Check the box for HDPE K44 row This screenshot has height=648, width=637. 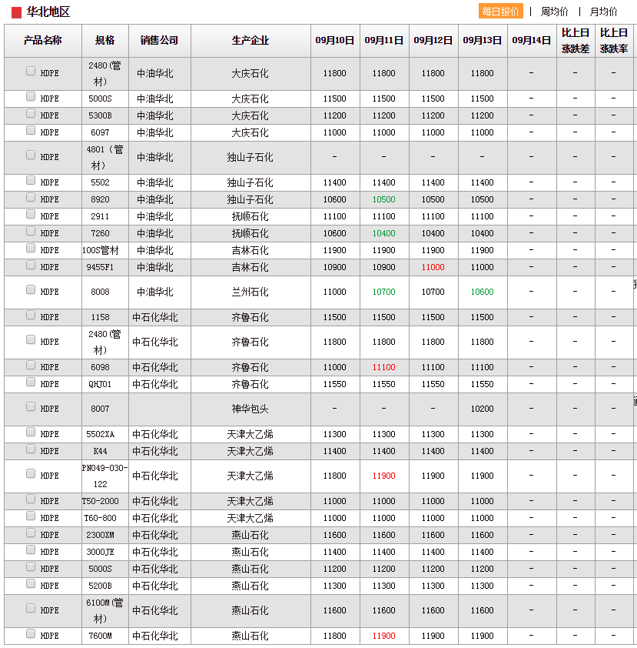[x=31, y=449]
